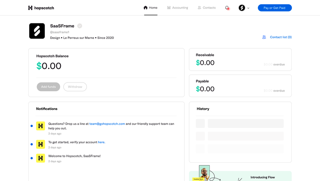Image resolution: width=320 pixels, height=181 pixels.
Task: Open the Home tab
Action: 151,8
